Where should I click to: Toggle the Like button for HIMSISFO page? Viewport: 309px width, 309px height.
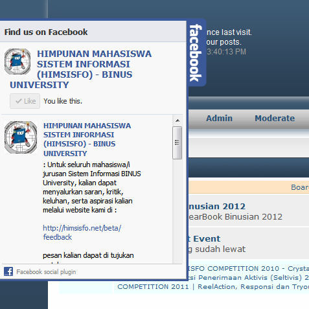25,101
